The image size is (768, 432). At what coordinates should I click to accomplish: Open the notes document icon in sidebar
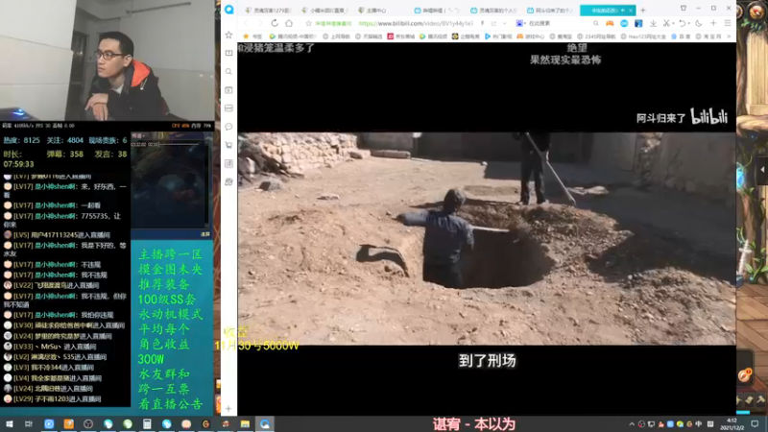228,163
